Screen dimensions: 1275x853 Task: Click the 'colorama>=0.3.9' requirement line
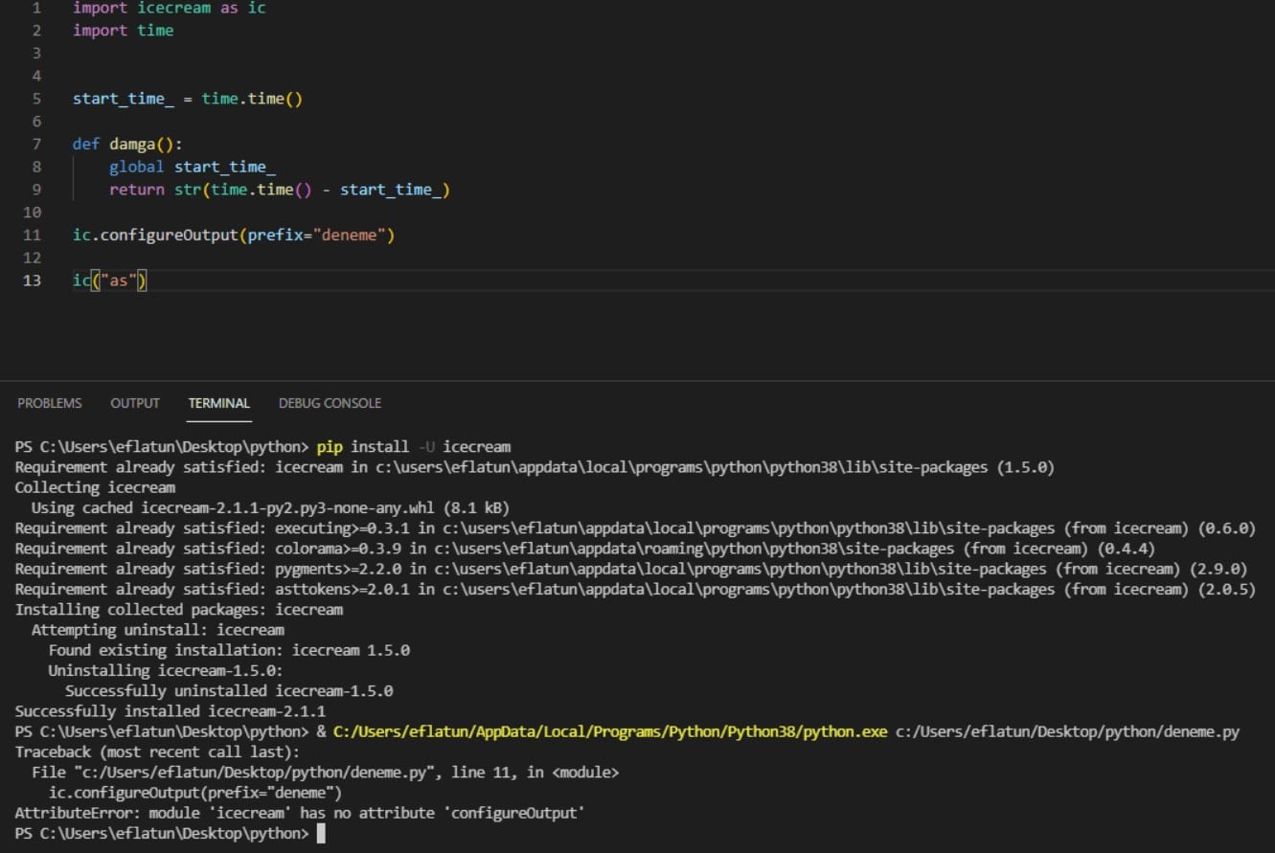(585, 549)
